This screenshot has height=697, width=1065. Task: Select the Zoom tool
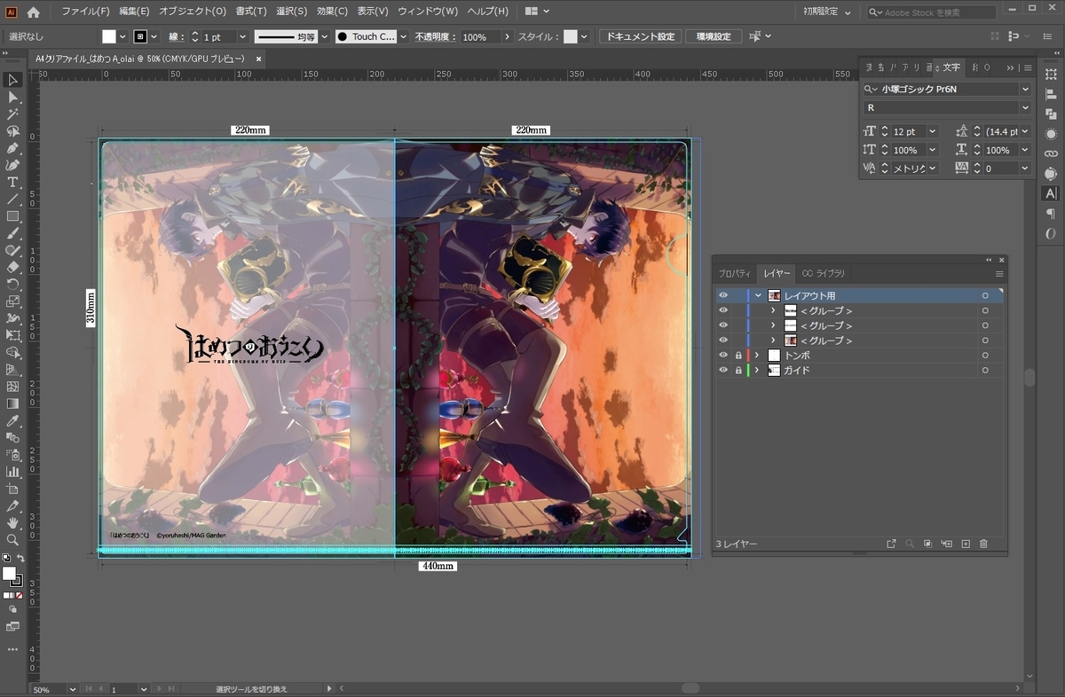click(12, 540)
